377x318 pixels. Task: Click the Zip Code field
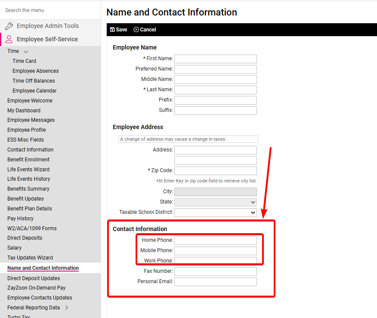(x=216, y=171)
